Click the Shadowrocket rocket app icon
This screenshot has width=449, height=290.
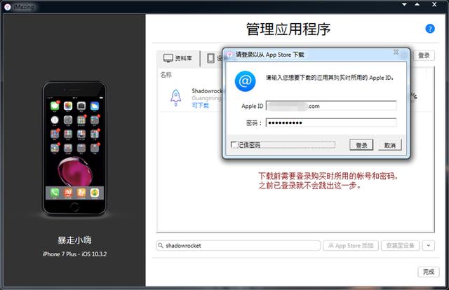click(x=175, y=97)
